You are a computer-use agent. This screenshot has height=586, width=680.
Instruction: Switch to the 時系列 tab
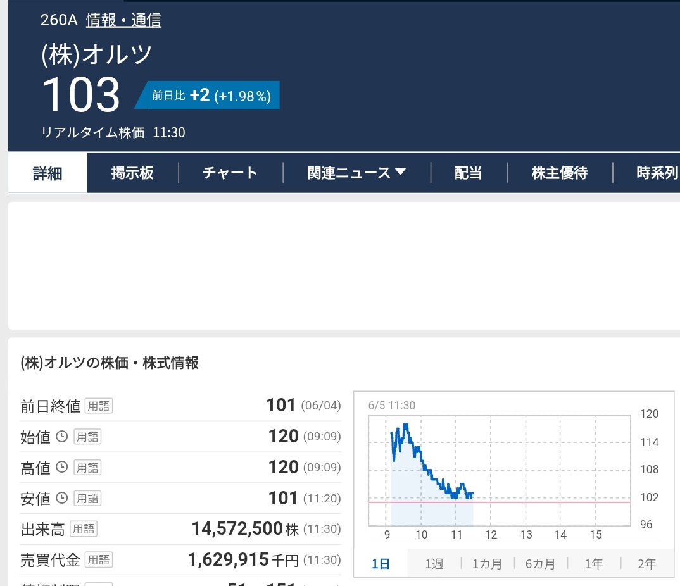660,172
